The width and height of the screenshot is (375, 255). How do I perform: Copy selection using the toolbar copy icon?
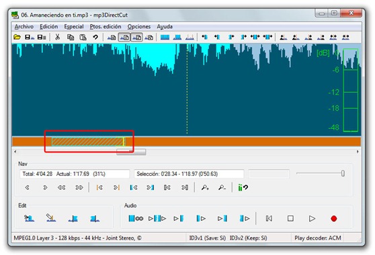[x=71, y=38]
